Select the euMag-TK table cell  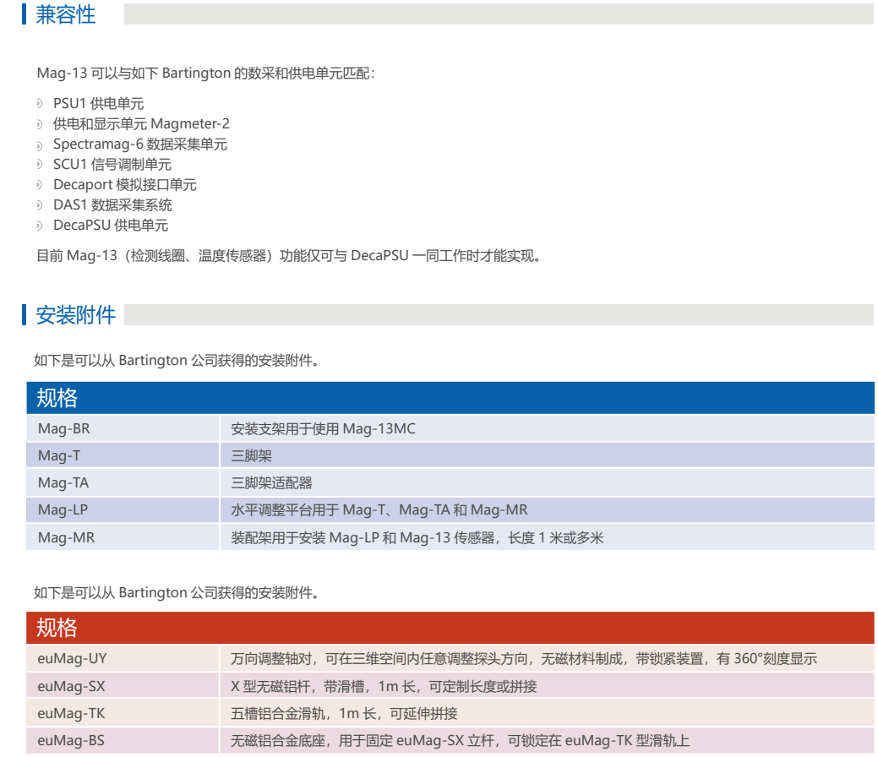click(x=123, y=713)
